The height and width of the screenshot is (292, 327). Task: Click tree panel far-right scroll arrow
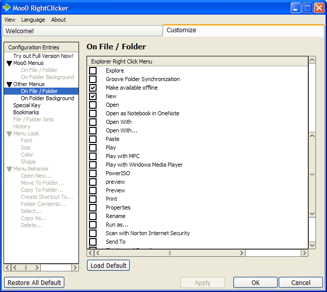click(x=75, y=267)
